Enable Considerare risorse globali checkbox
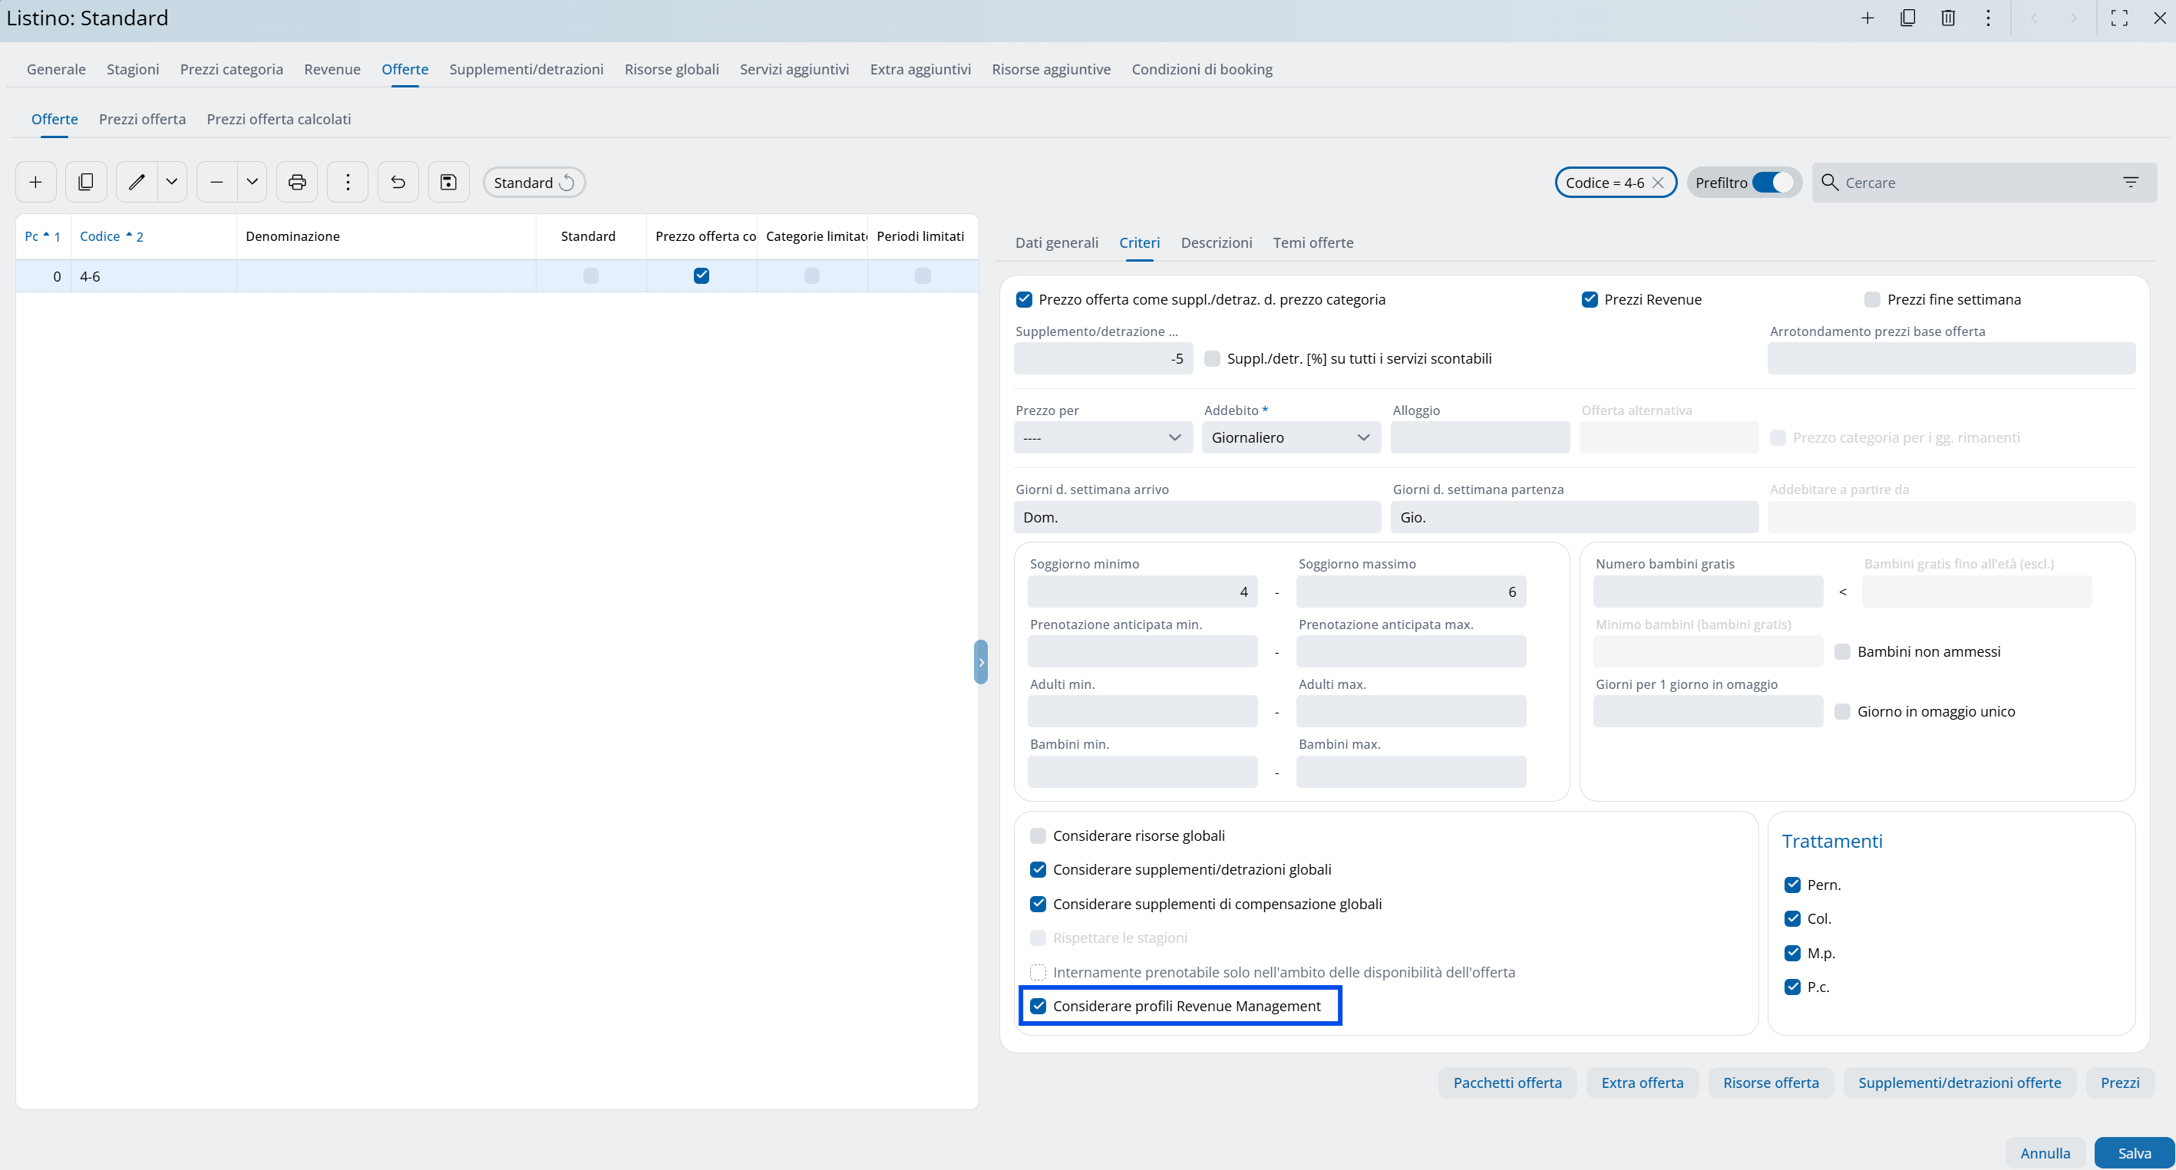 [x=1038, y=835]
